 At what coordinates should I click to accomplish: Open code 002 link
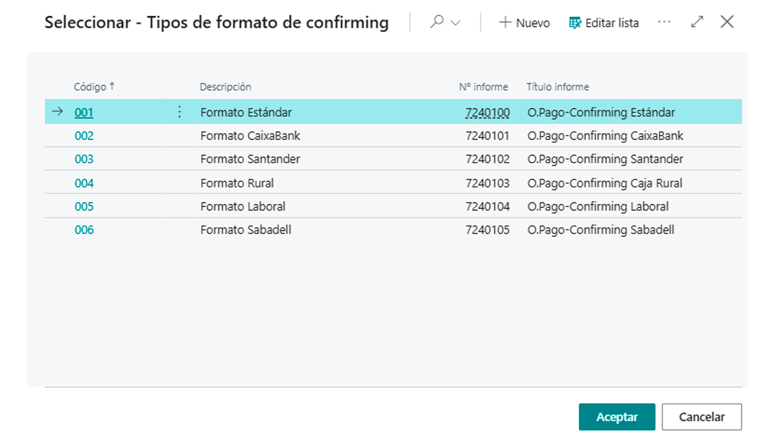pos(84,136)
